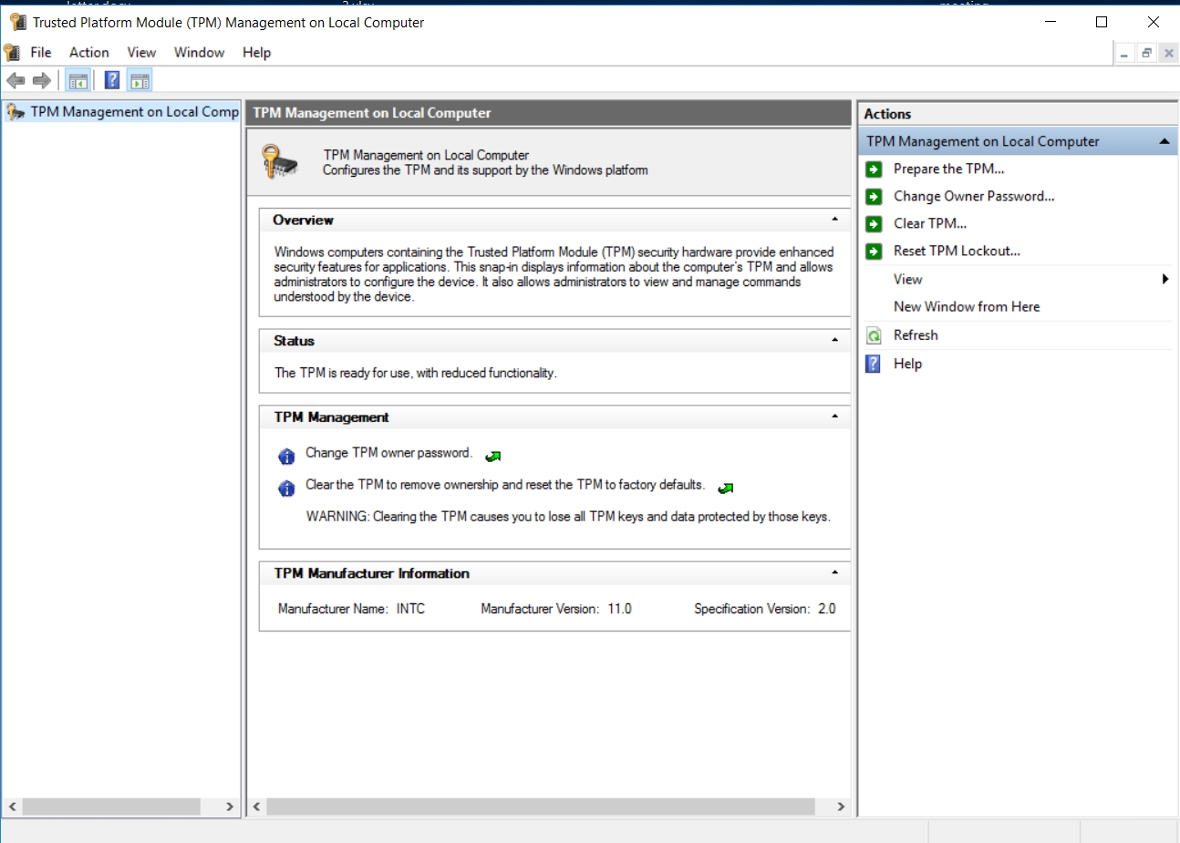The width and height of the screenshot is (1180, 843).
Task: Click Prepare the TPM... action
Action: pyautogui.click(x=948, y=169)
